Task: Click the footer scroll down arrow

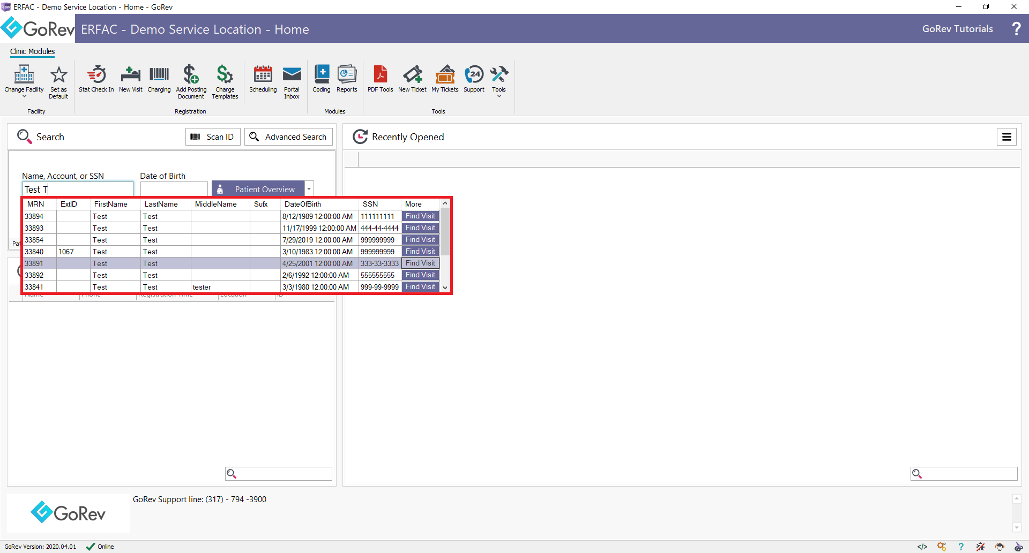Action: click(x=1017, y=528)
